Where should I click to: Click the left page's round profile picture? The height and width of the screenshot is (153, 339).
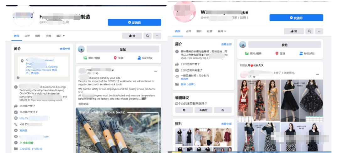coord(23,16)
